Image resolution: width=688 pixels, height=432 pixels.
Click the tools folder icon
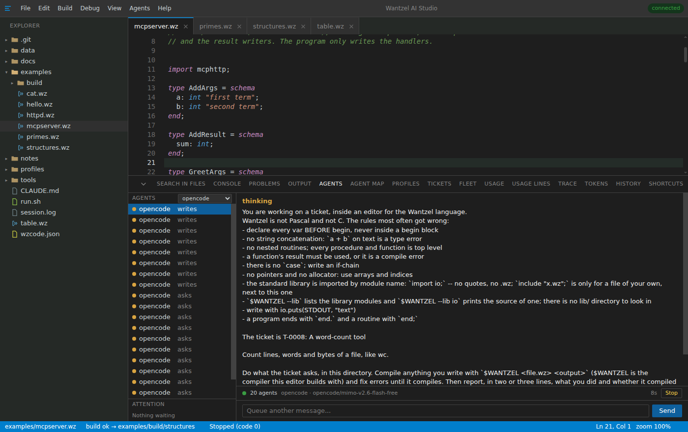click(15, 180)
